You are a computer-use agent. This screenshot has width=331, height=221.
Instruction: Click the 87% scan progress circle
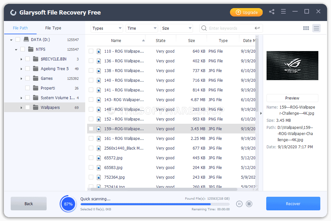(x=68, y=204)
